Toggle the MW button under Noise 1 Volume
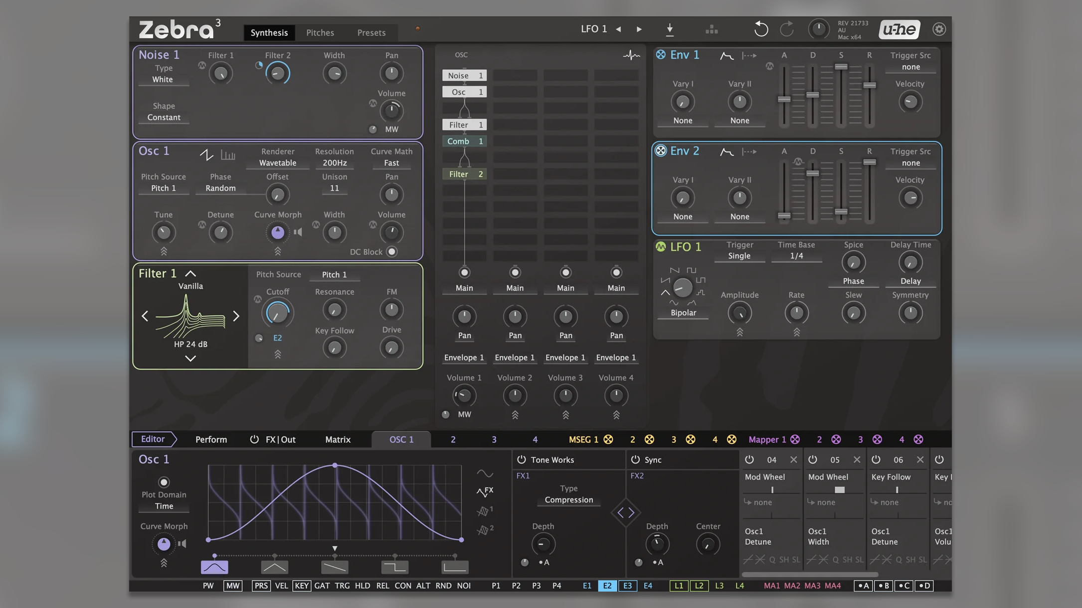The height and width of the screenshot is (608, 1082). coord(391,129)
